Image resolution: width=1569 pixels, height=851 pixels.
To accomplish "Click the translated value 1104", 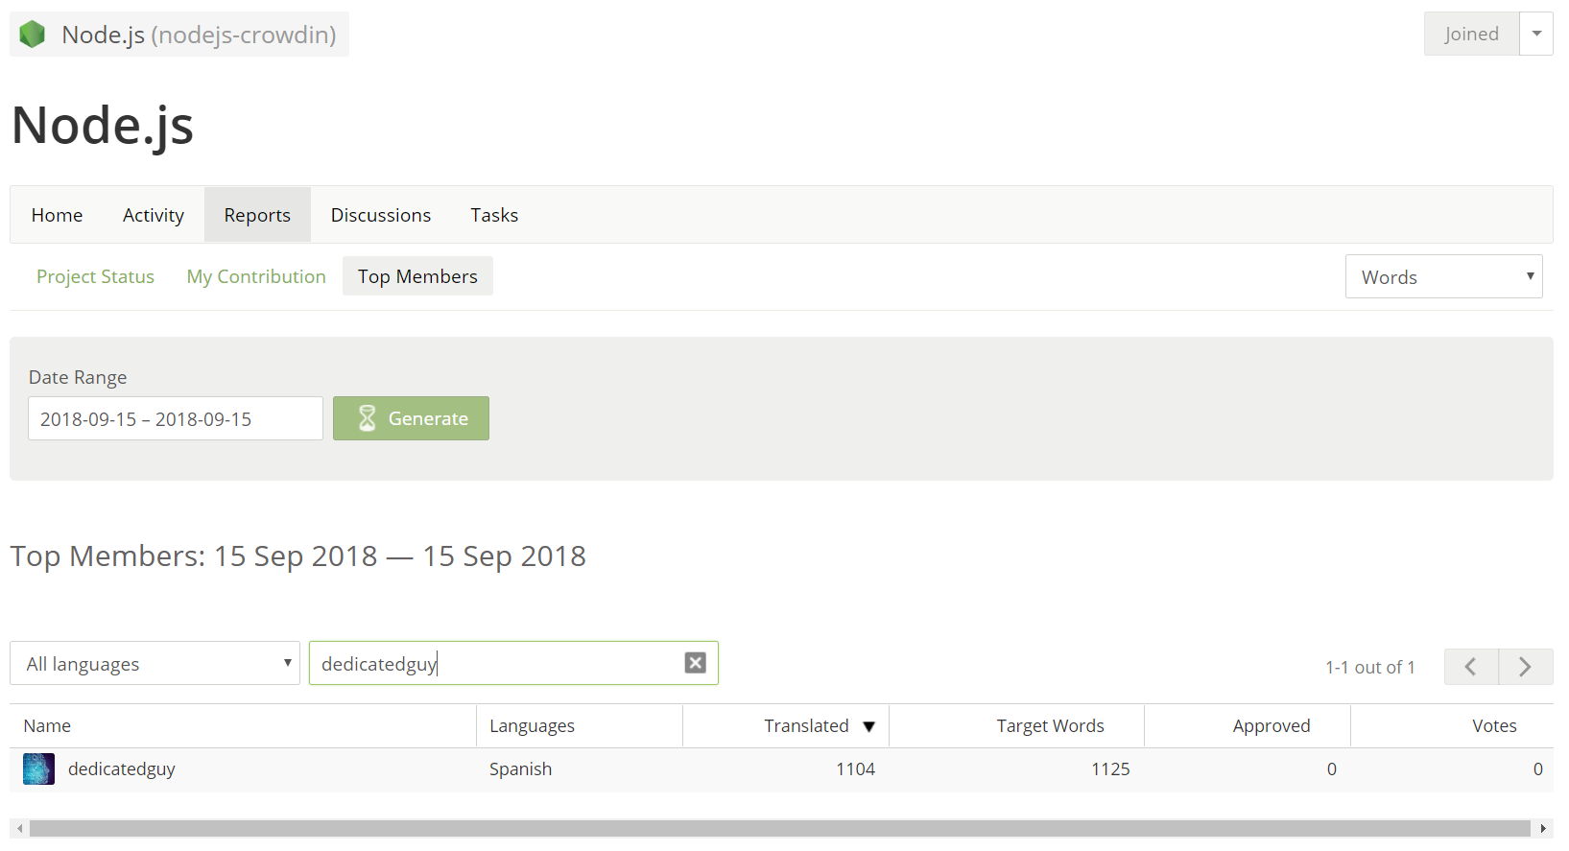I will pos(855,769).
